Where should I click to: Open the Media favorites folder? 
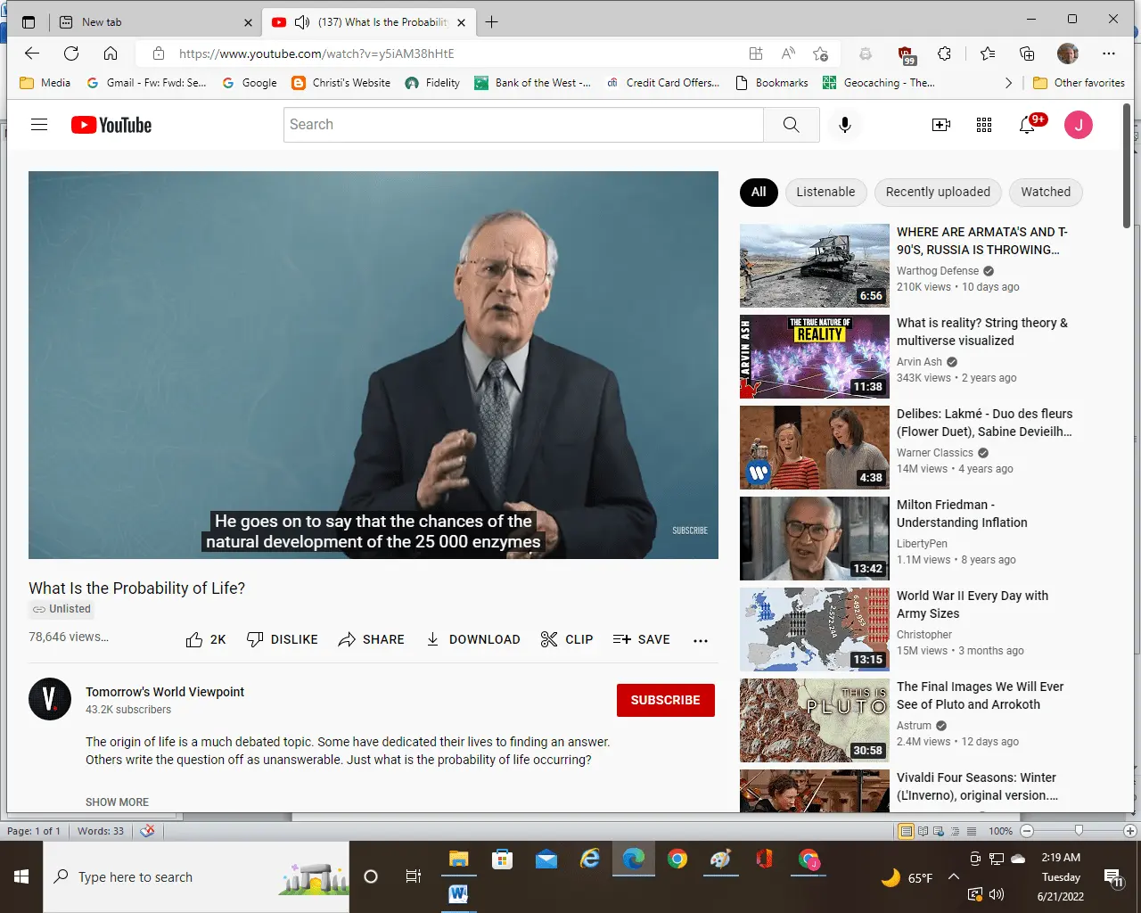(x=45, y=83)
